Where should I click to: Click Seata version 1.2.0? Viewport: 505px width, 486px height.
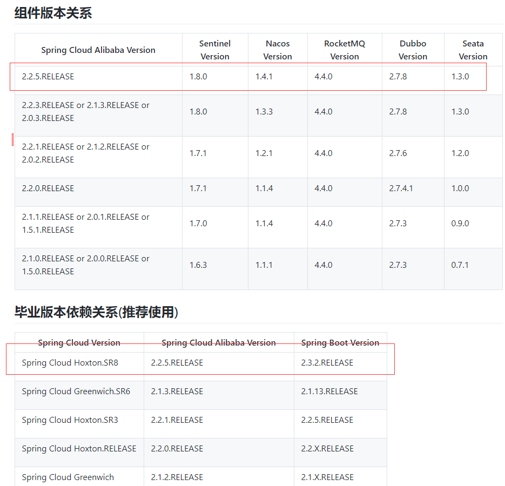tap(460, 153)
